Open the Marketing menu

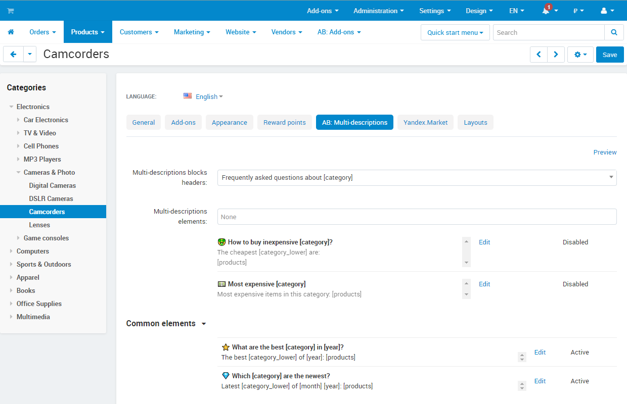click(192, 32)
